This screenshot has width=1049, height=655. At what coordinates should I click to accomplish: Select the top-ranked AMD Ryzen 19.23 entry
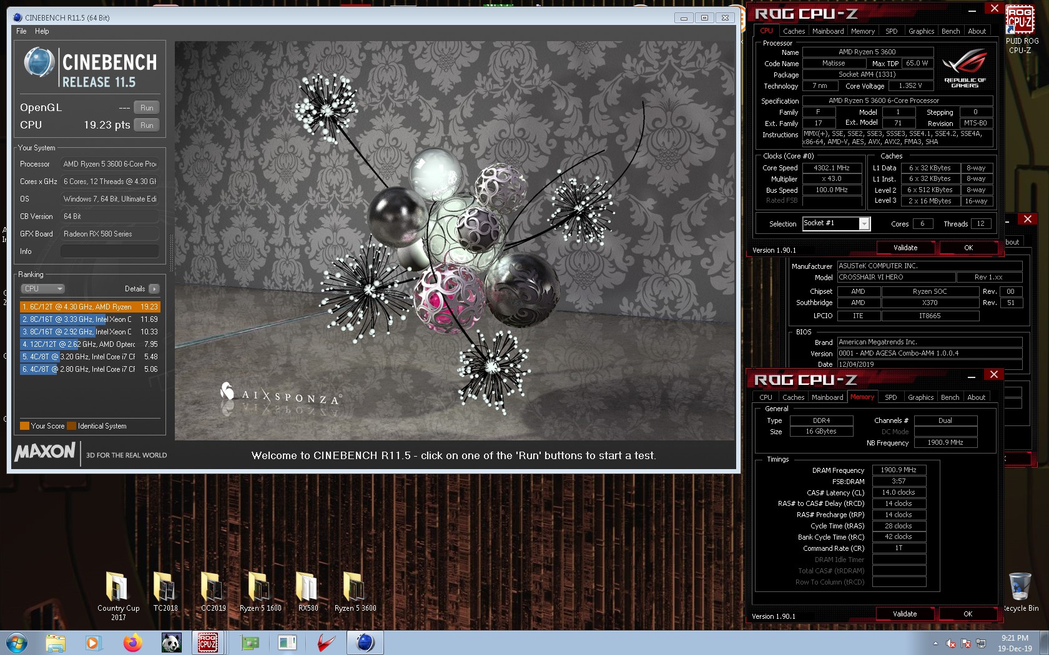(90, 307)
